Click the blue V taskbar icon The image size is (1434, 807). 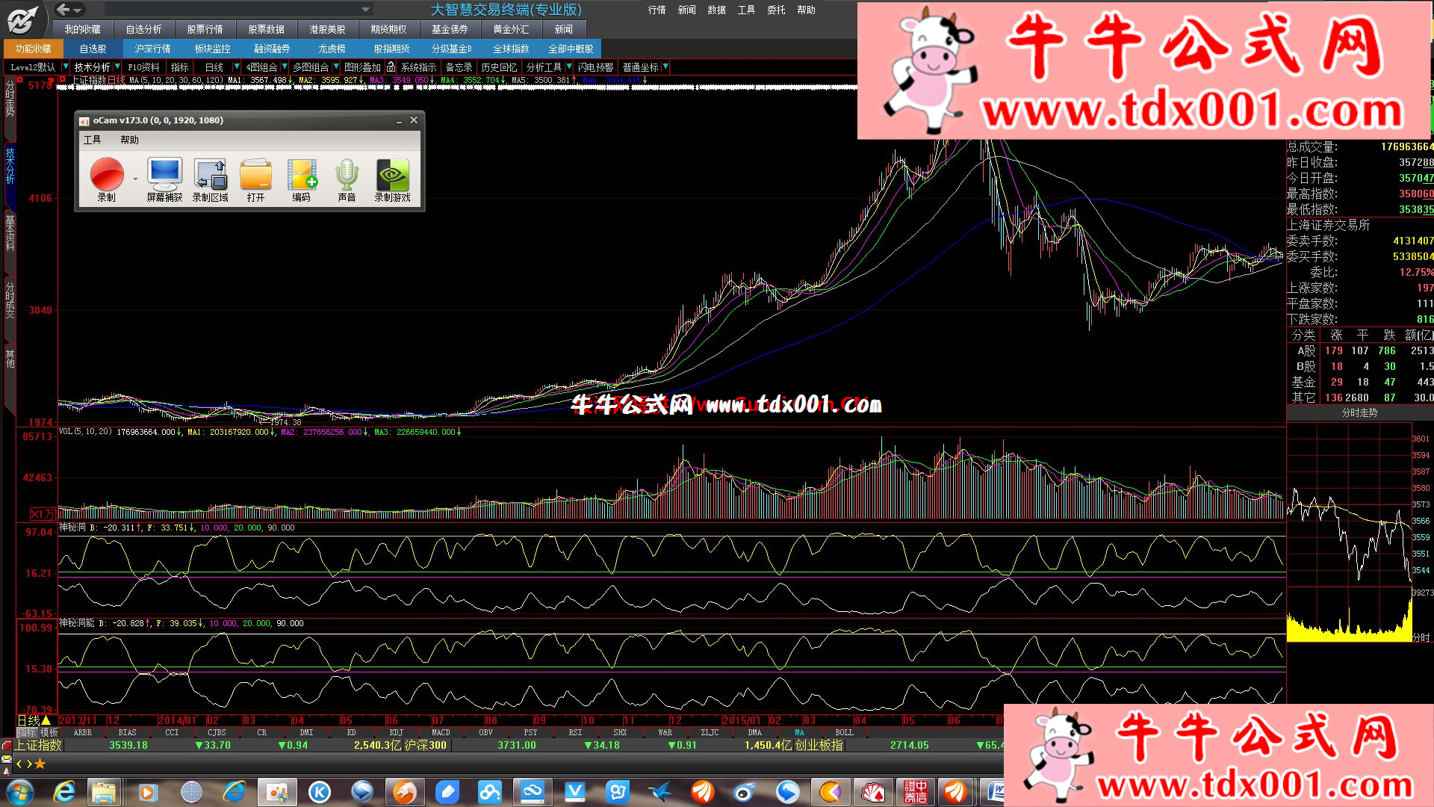tap(575, 791)
